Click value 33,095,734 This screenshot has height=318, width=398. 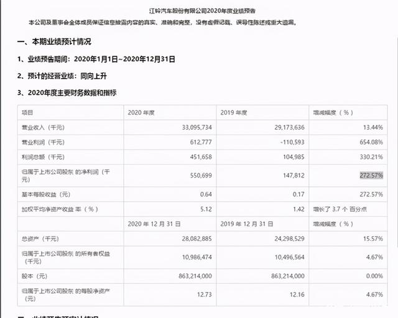click(197, 127)
